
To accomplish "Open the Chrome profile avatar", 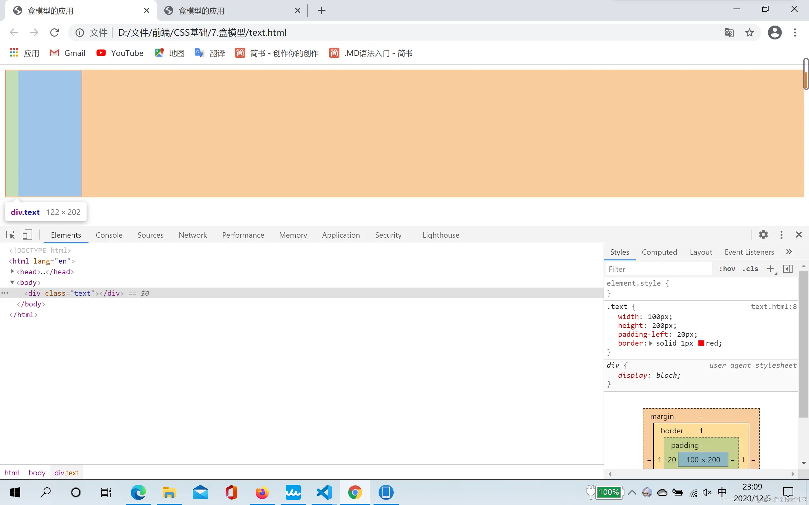I will click(x=775, y=33).
